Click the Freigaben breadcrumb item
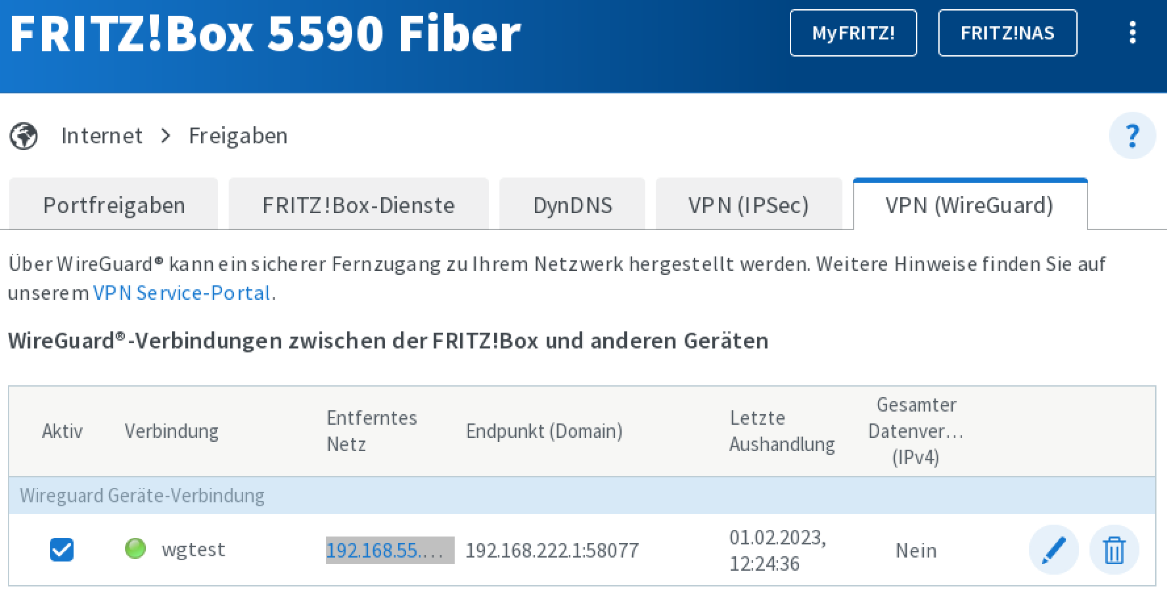 pyautogui.click(x=238, y=135)
